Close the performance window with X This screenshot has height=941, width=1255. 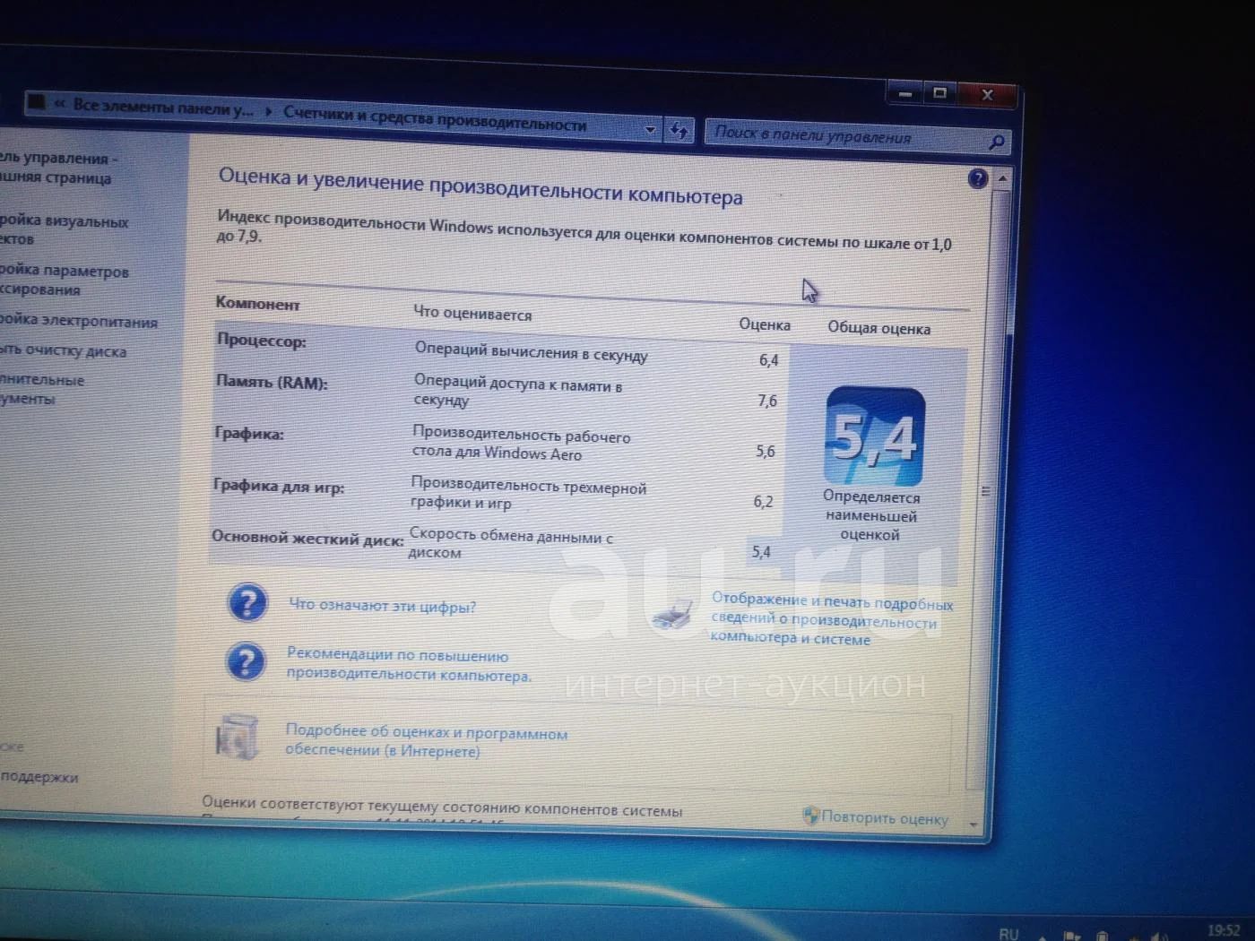coord(987,94)
